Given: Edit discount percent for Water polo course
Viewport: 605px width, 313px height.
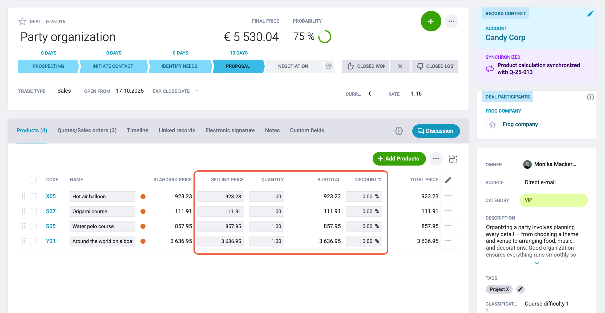Looking at the screenshot, I should 364,226.
